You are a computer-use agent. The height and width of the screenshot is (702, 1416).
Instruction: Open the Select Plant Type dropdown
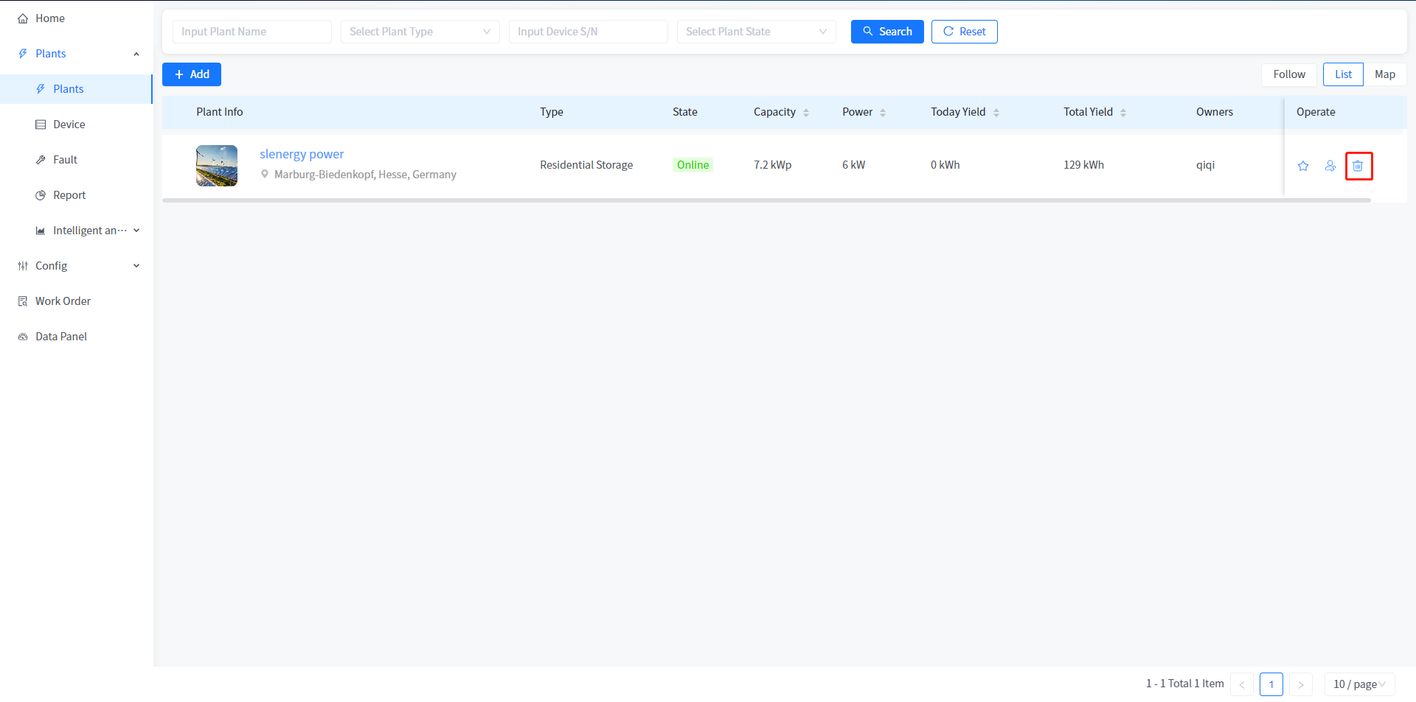420,32
